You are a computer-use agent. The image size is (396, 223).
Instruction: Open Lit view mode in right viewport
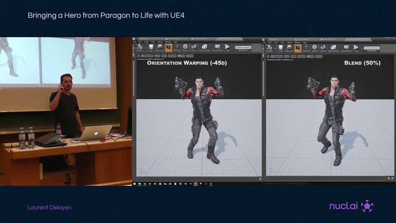click(x=287, y=56)
